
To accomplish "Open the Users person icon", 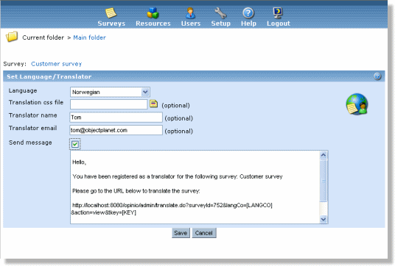I will coord(190,12).
